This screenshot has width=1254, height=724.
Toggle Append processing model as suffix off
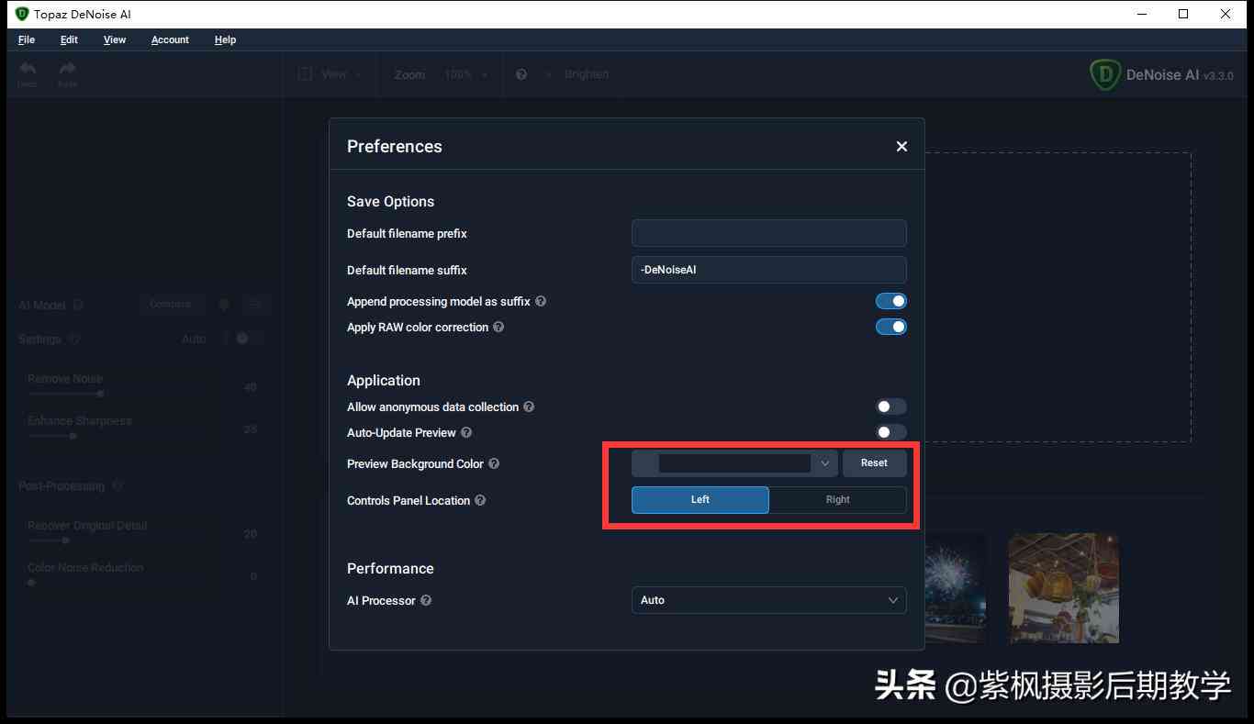pyautogui.click(x=890, y=301)
